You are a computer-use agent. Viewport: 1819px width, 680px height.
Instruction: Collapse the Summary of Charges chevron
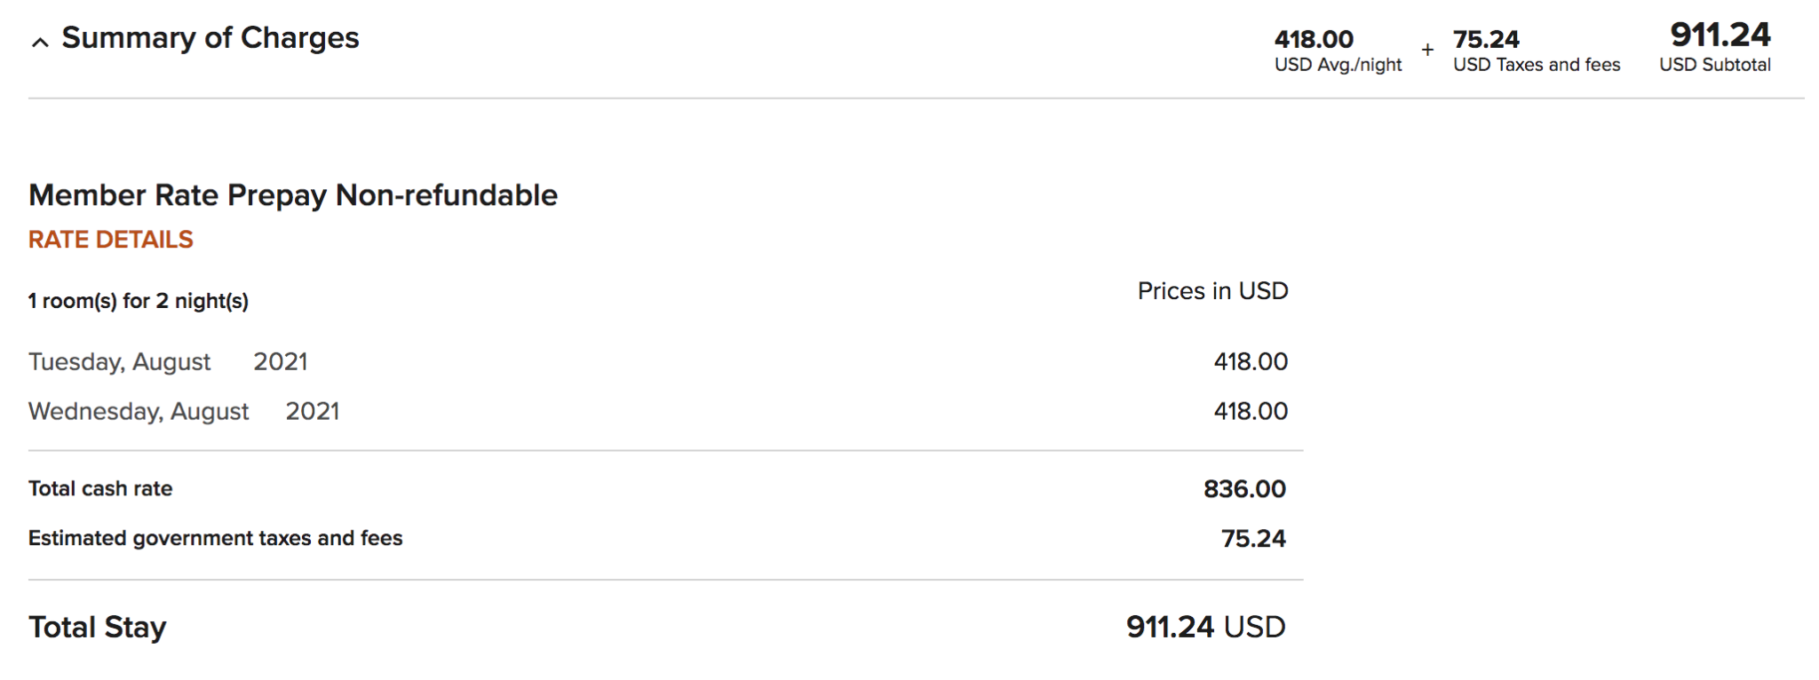click(x=40, y=42)
